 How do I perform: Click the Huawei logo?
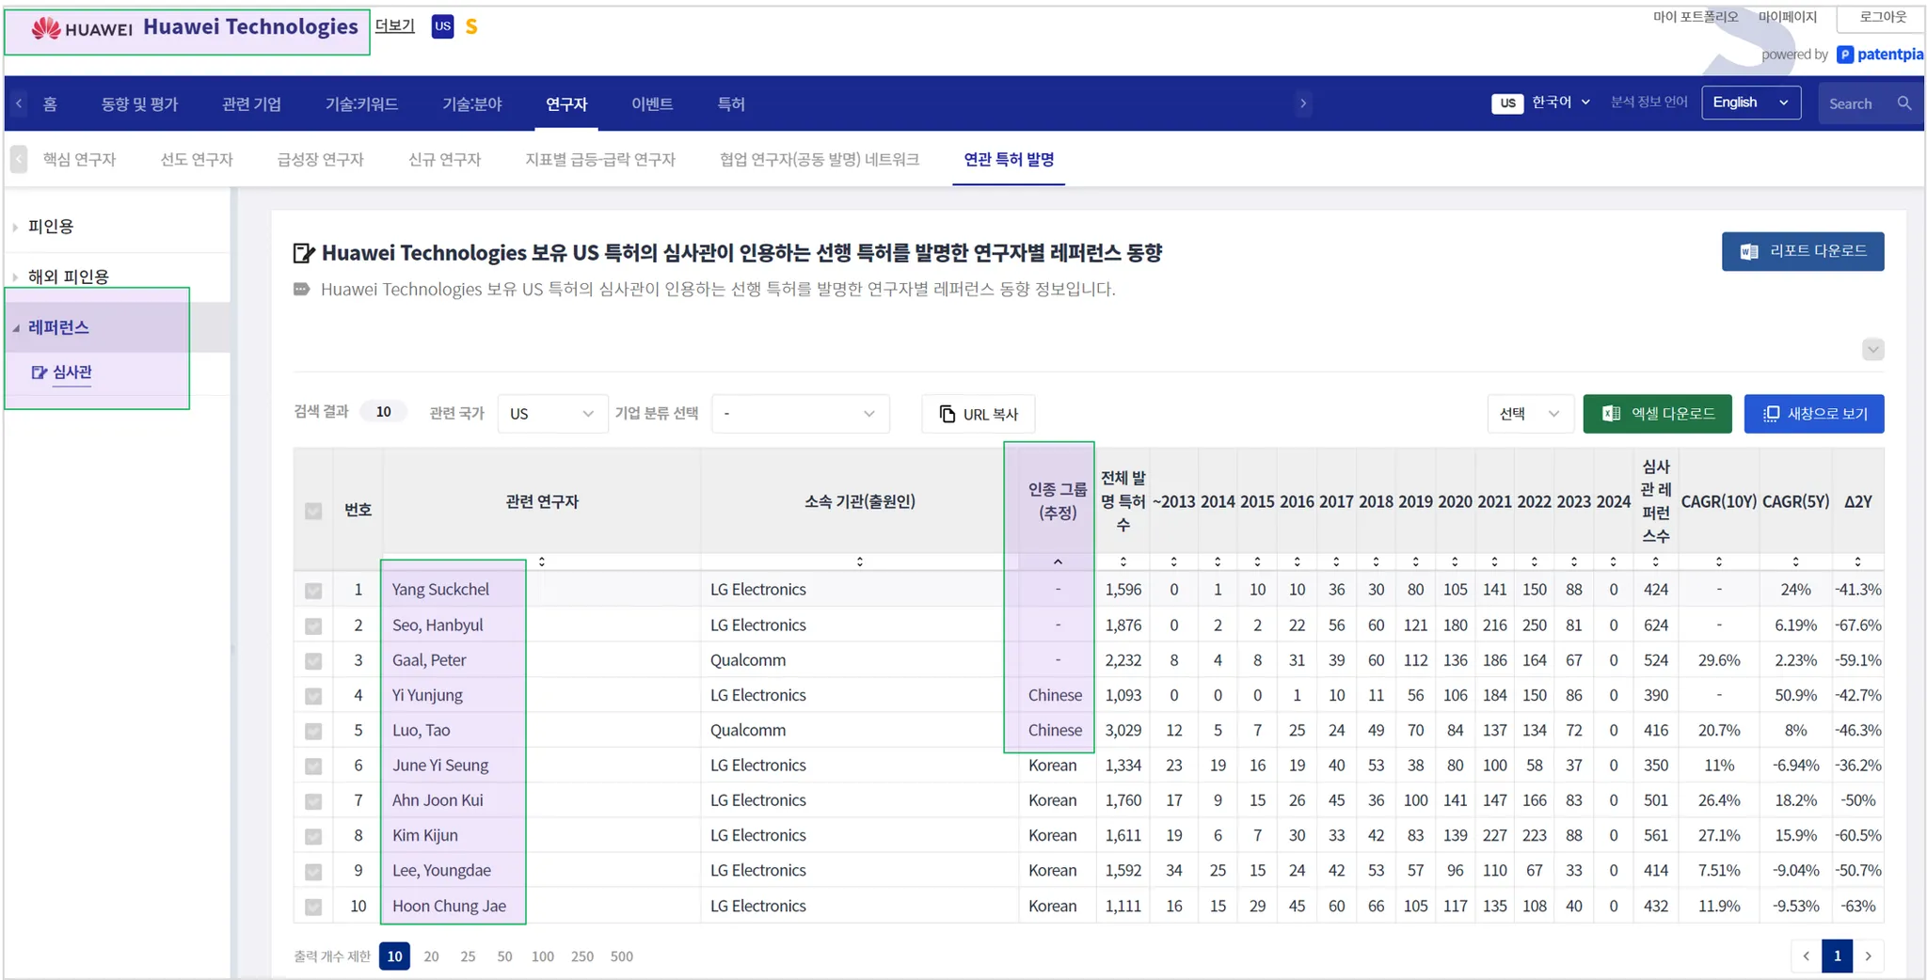82,28
